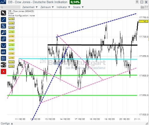Select the curve arc drawing tool
The height and width of the screenshot is (125, 149).
pos(3,46)
